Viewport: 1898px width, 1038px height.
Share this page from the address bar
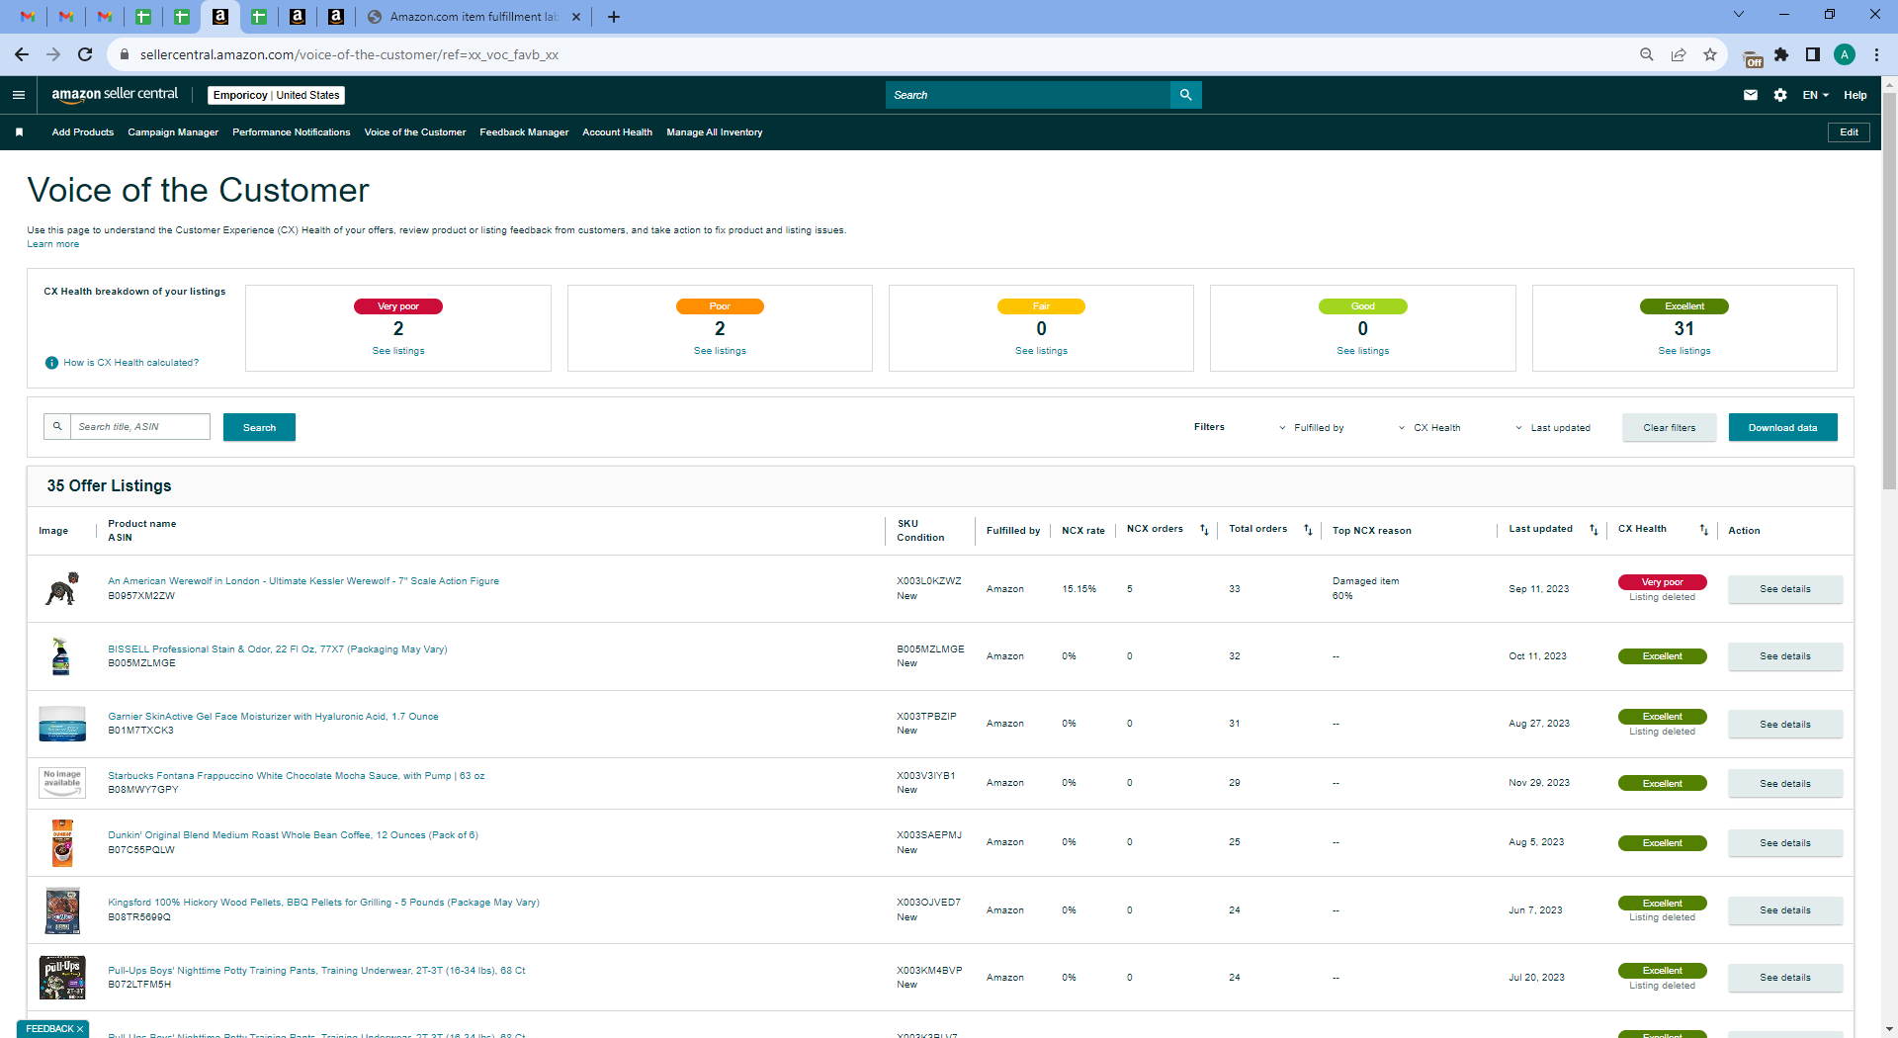click(1679, 54)
